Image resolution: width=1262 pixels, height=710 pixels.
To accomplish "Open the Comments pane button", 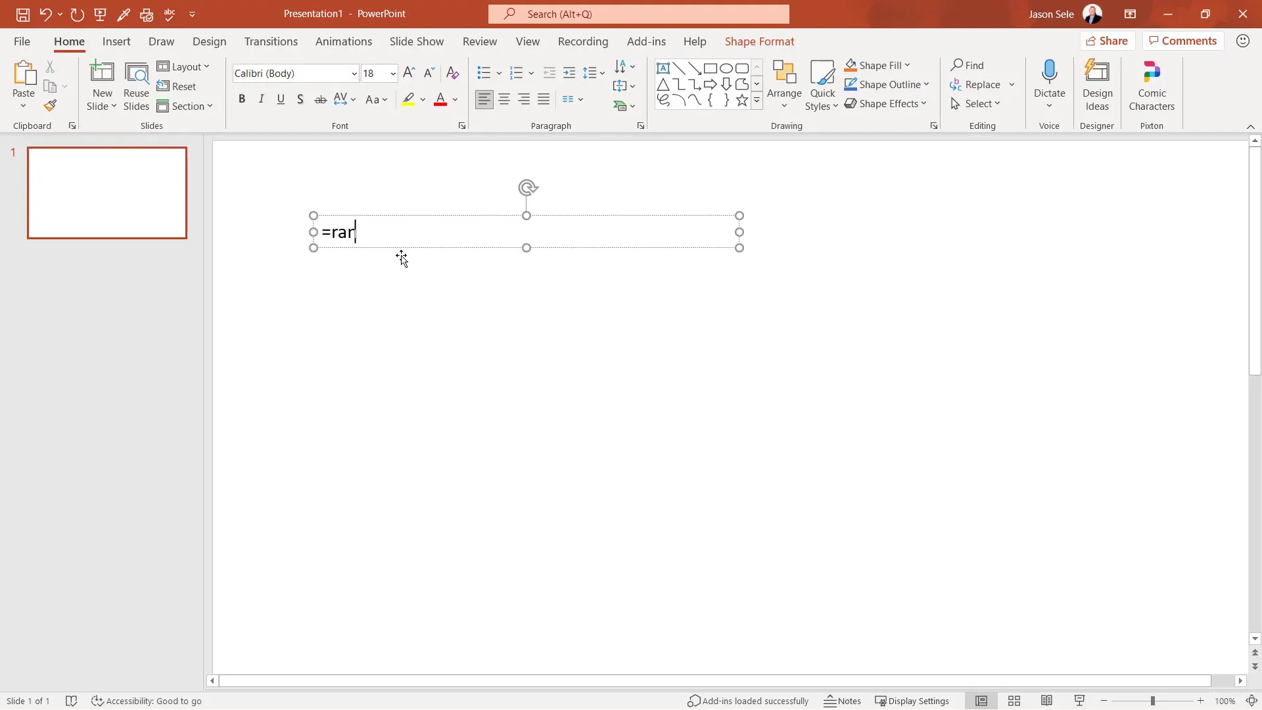I will pos(1182,41).
